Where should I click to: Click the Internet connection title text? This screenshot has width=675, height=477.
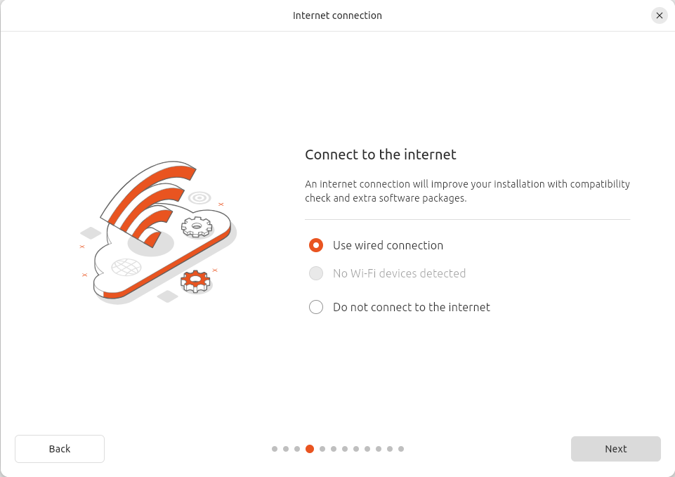[x=337, y=15]
